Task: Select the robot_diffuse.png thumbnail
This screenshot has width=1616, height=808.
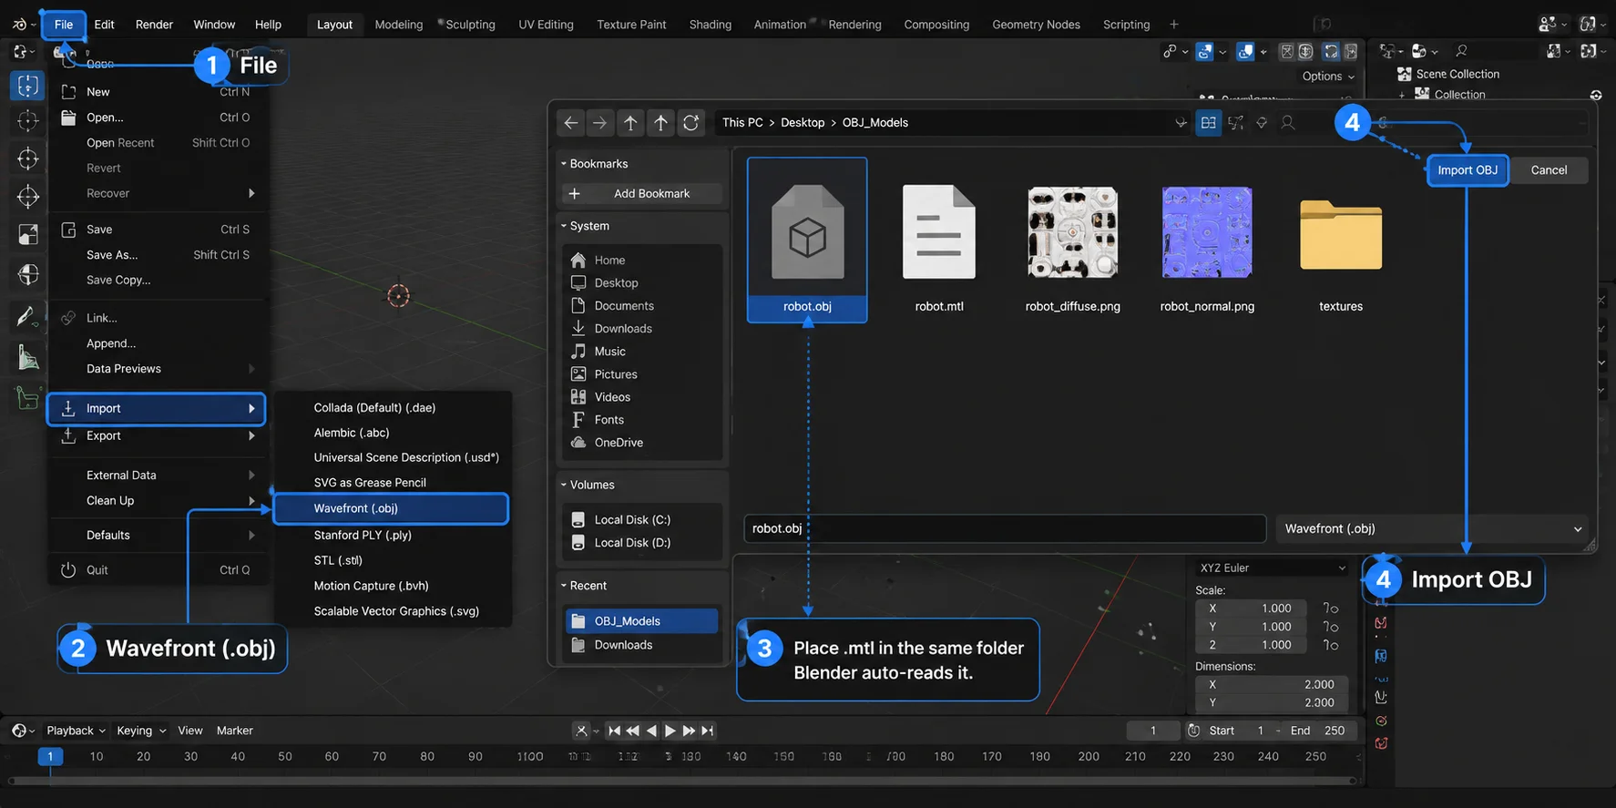Action: pos(1073,248)
